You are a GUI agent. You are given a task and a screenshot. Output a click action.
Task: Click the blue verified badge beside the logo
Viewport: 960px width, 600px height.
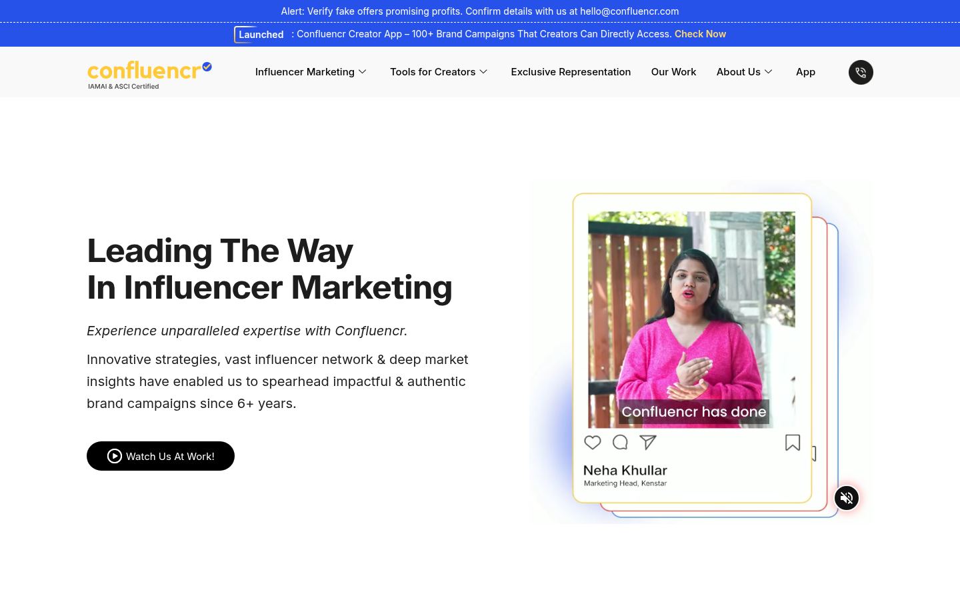click(207, 66)
